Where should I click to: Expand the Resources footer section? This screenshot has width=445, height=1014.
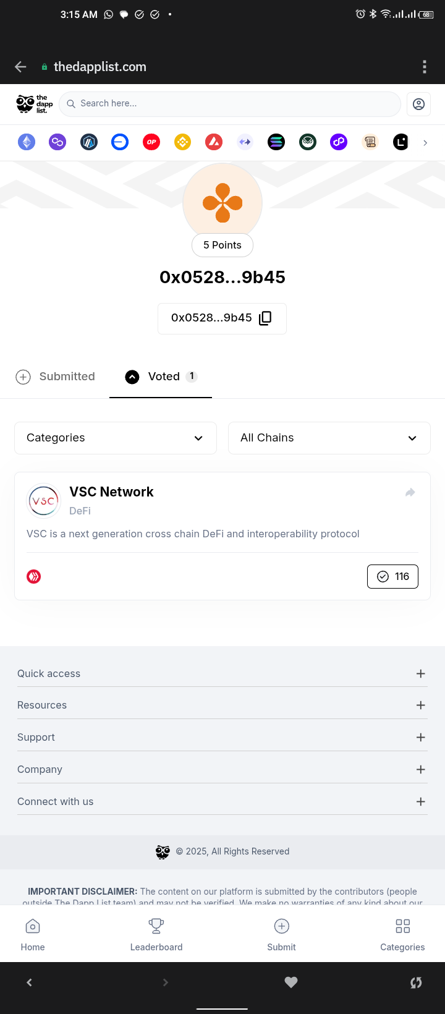(222, 705)
